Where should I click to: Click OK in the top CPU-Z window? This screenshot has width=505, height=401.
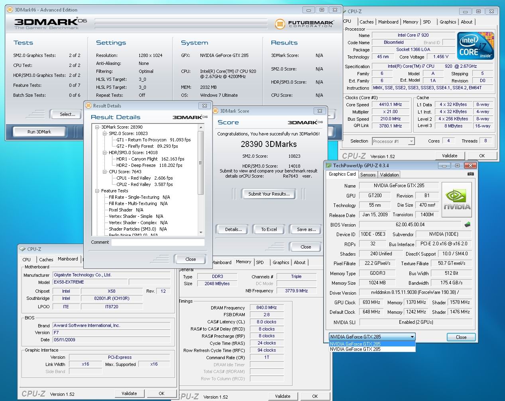click(x=482, y=156)
